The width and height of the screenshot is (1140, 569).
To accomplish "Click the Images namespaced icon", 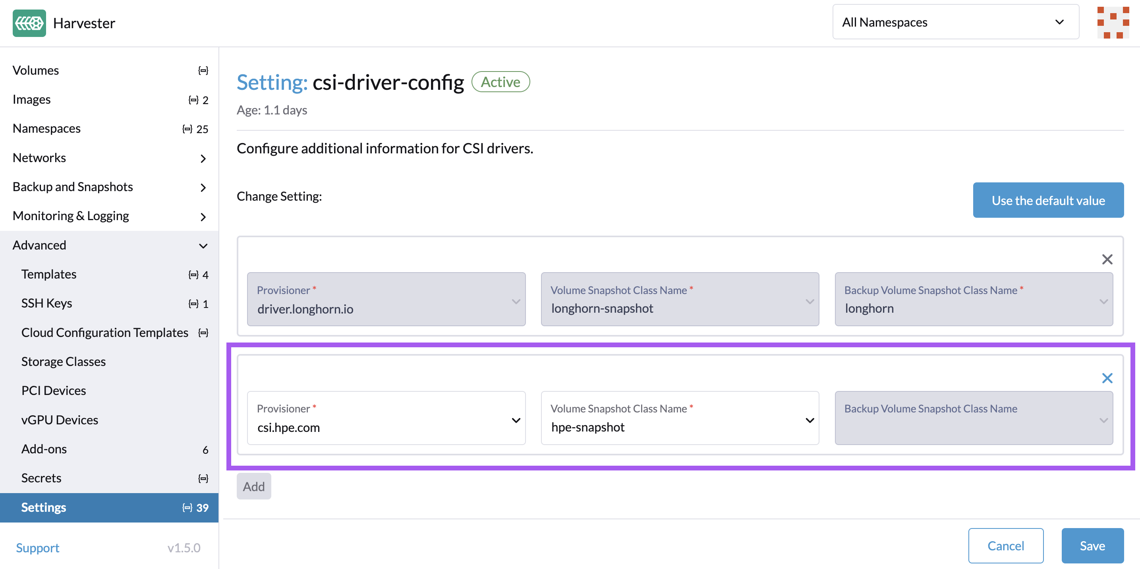I will (193, 100).
